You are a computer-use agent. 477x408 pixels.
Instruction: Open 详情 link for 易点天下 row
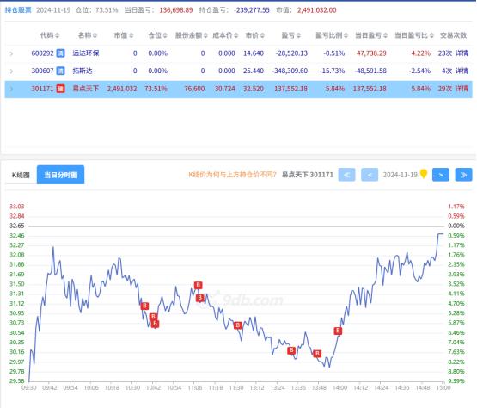coord(462,89)
